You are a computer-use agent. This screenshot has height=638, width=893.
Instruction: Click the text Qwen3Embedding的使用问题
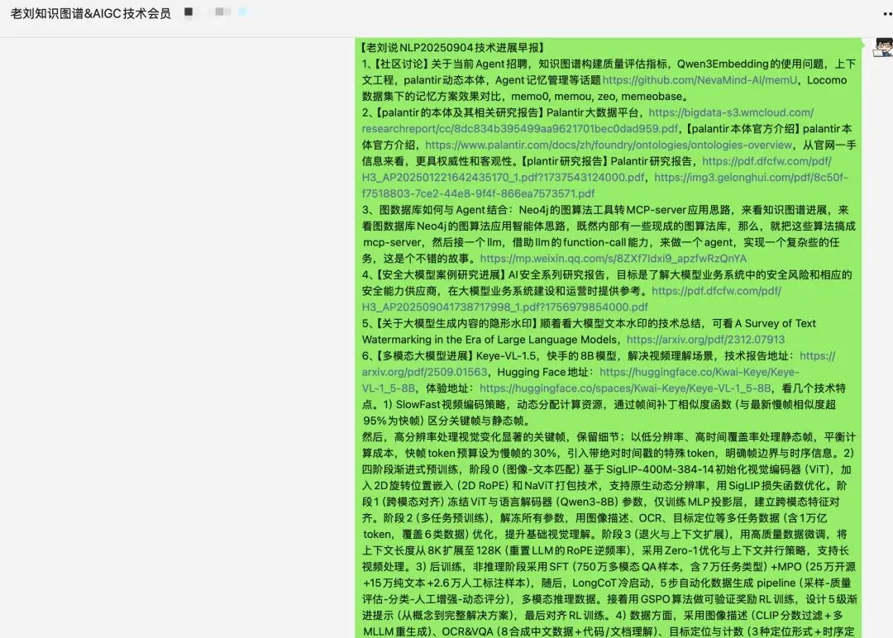pyautogui.click(x=751, y=64)
